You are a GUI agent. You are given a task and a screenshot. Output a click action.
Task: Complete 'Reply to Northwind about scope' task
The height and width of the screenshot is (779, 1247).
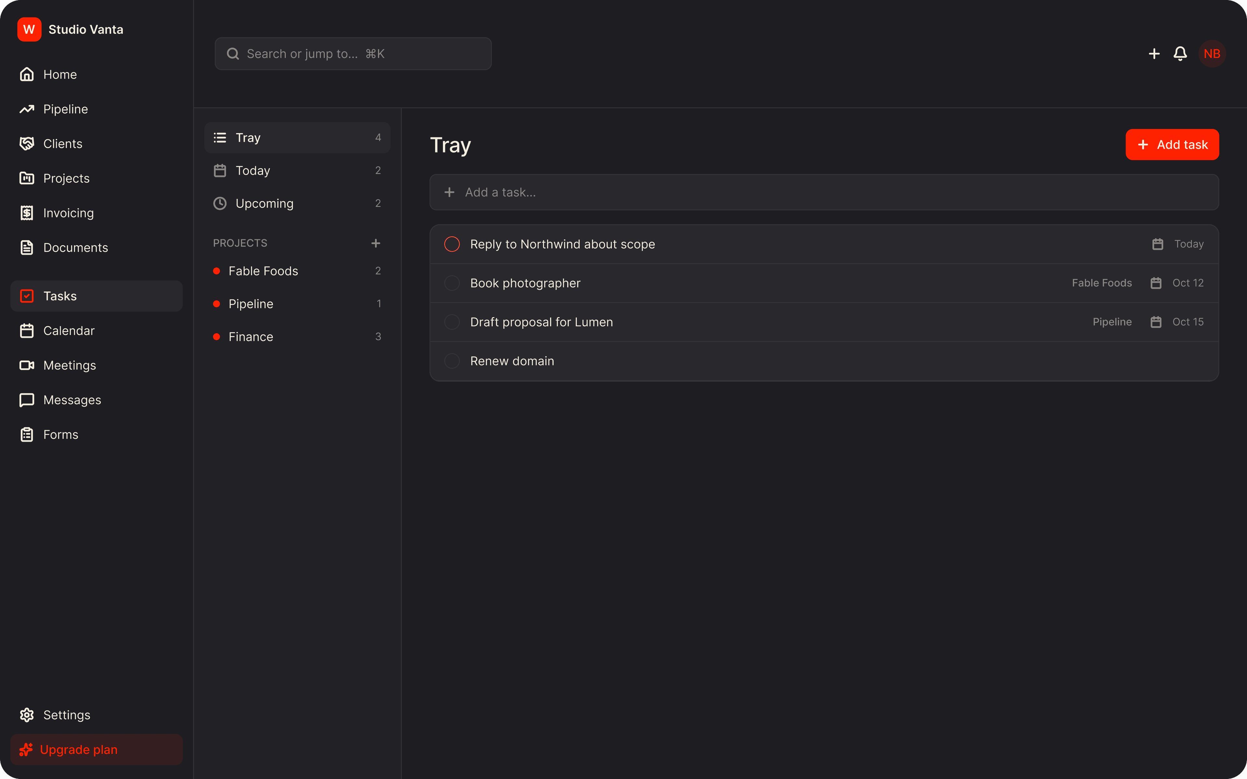point(452,244)
